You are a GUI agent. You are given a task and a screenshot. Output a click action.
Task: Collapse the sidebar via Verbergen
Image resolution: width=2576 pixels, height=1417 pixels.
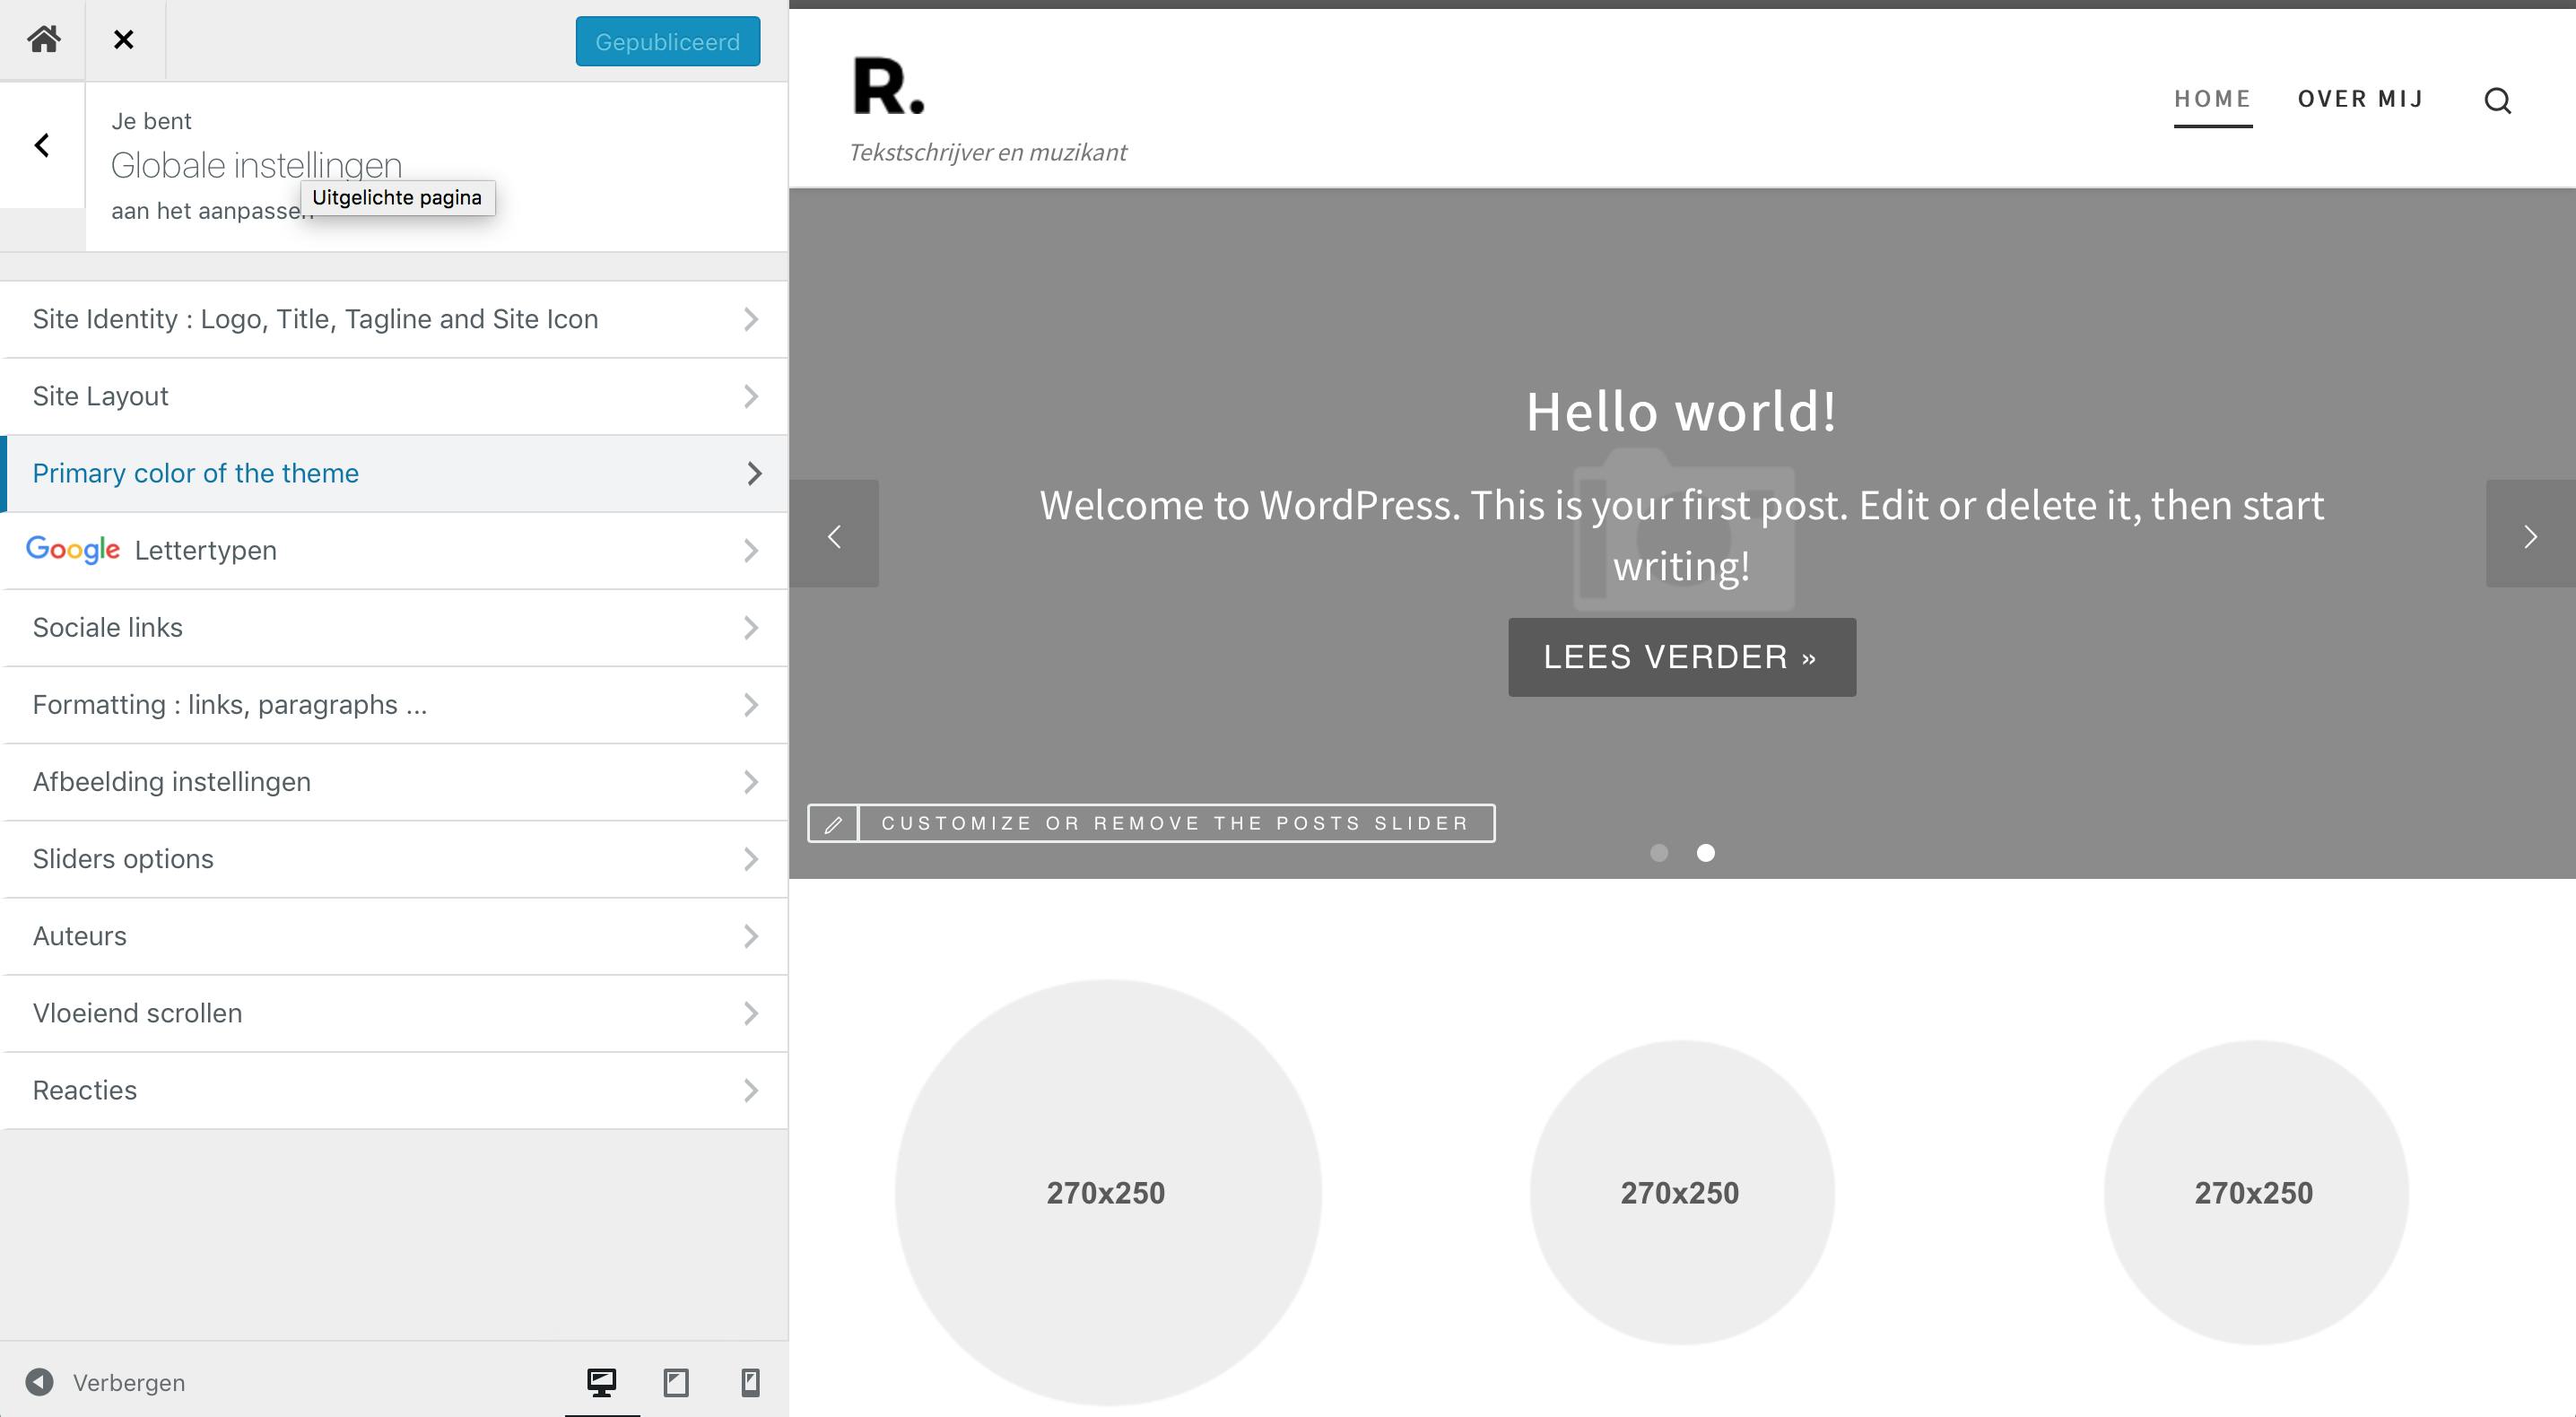tap(106, 1382)
